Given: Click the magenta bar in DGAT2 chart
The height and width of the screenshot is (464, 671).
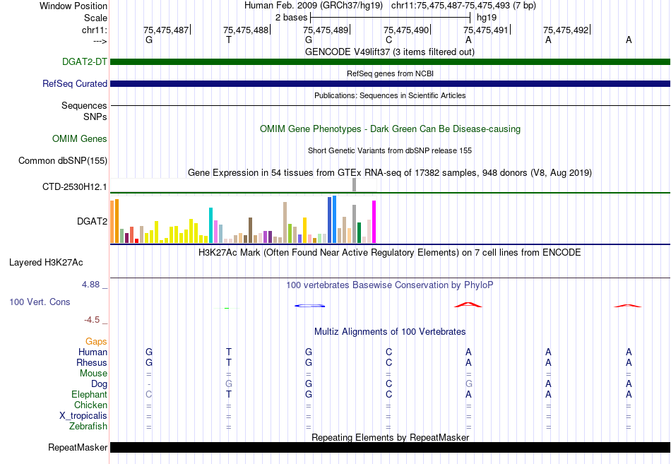Looking at the screenshot, I should (x=374, y=222).
